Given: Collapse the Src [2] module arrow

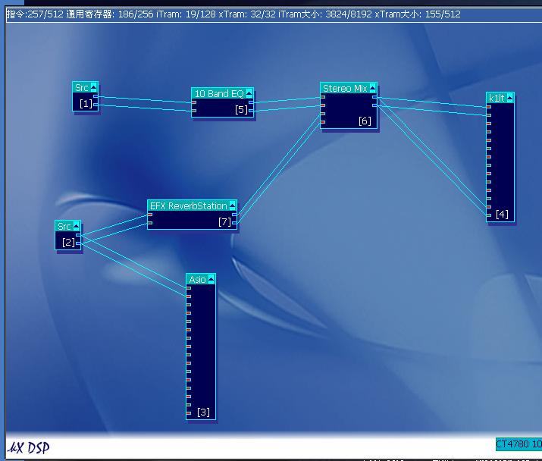Looking at the screenshot, I should (x=77, y=227).
